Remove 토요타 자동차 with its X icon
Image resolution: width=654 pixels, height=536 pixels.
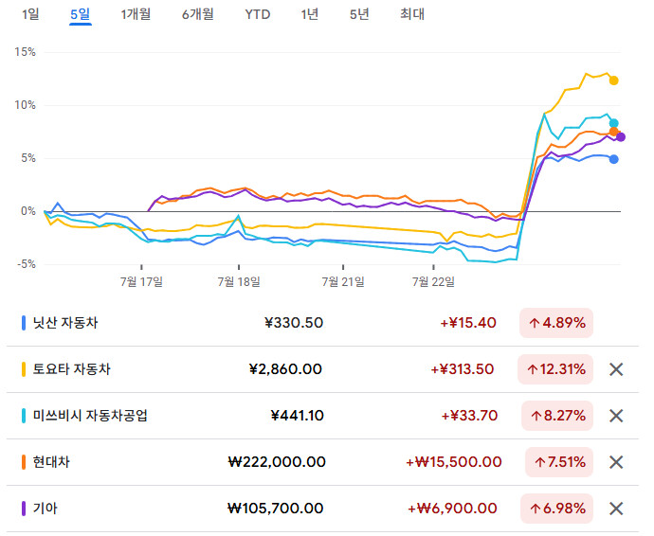[x=616, y=369]
